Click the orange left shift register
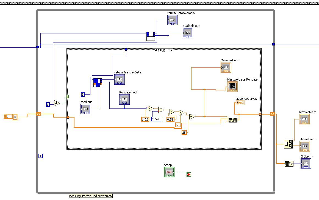 point(38,114)
